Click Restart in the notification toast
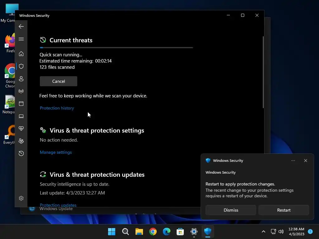 284,210
